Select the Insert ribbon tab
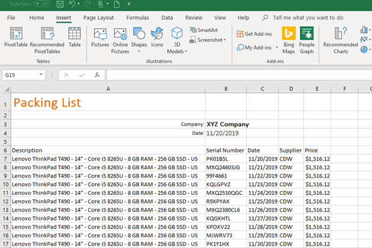372x248 pixels. point(64,17)
